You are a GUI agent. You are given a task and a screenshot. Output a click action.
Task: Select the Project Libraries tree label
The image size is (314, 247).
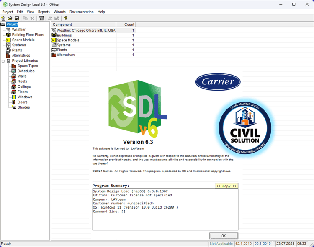point(25,61)
